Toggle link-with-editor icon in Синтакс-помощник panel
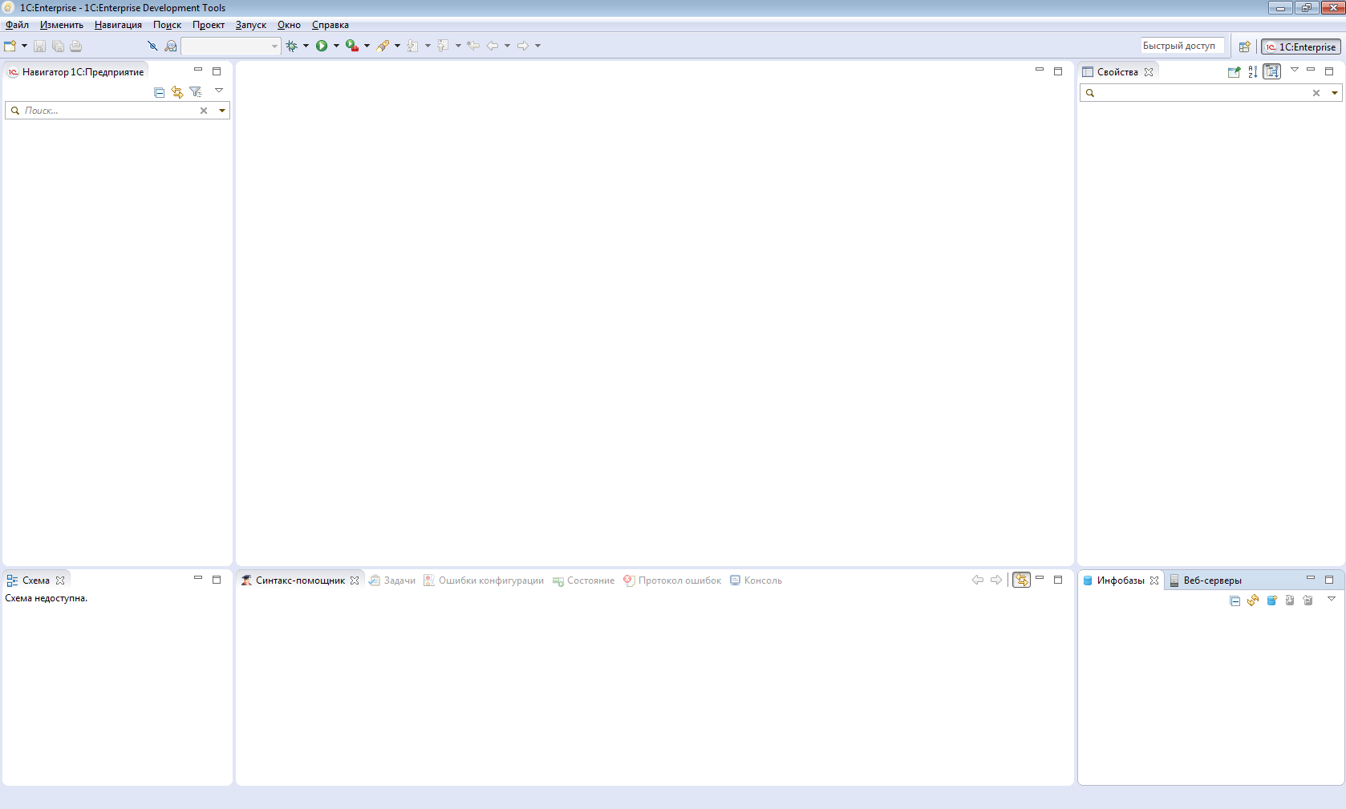The width and height of the screenshot is (1346, 809). 1021,580
